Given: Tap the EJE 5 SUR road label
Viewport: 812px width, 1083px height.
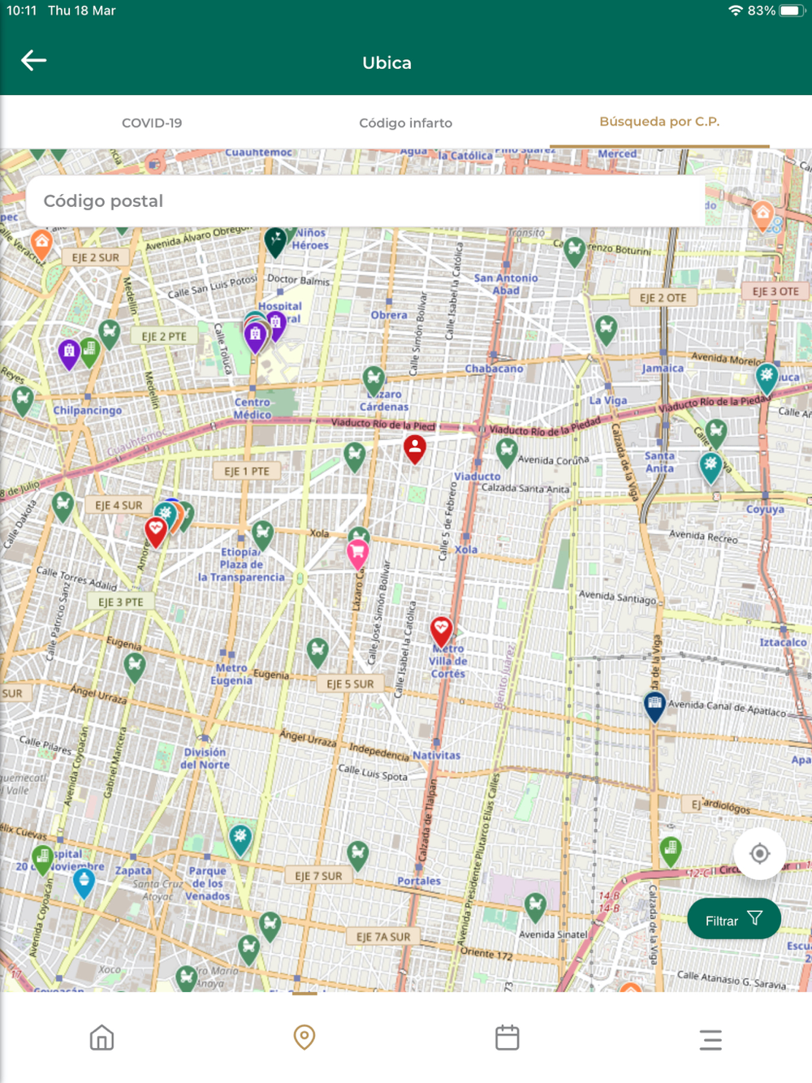Looking at the screenshot, I should (x=350, y=684).
